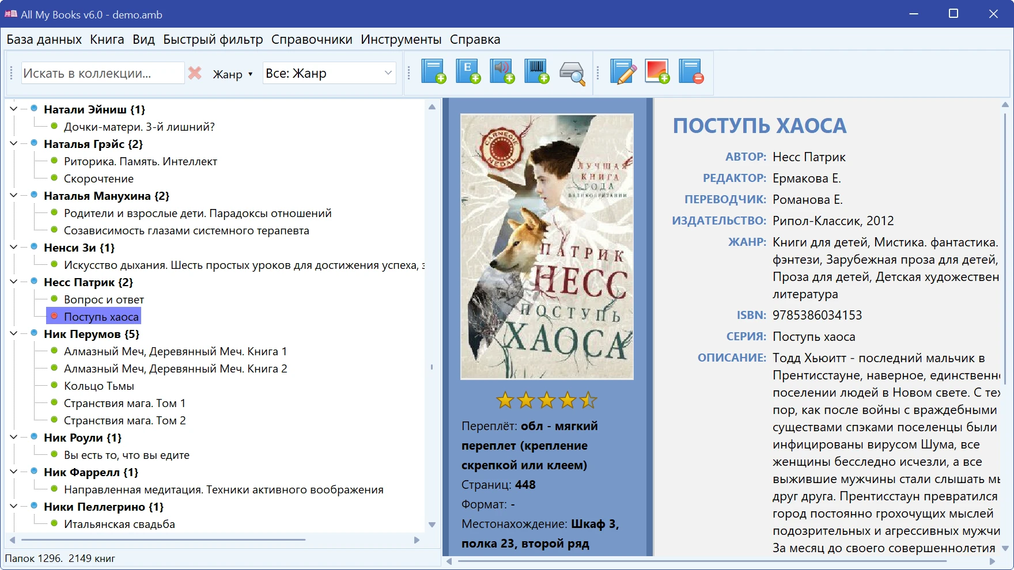Click the edit book pencil icon
The image size is (1014, 570).
tap(623, 72)
